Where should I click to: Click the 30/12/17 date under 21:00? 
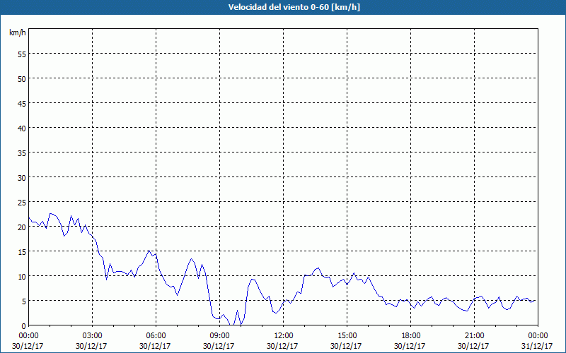point(473,346)
